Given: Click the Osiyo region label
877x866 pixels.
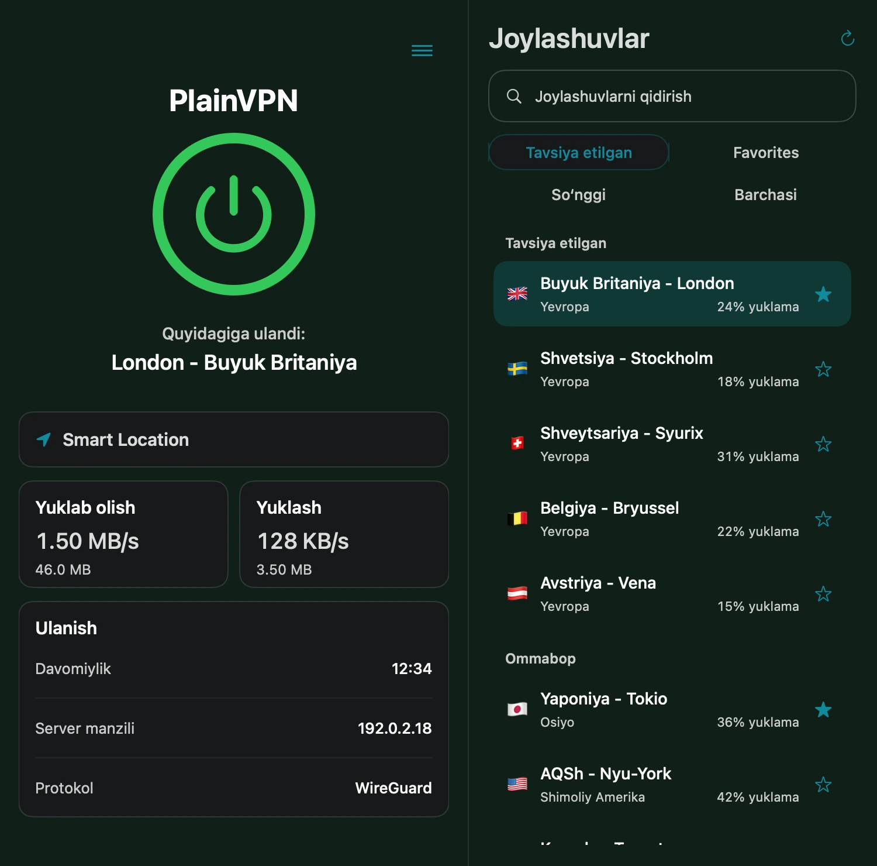Looking at the screenshot, I should (557, 722).
